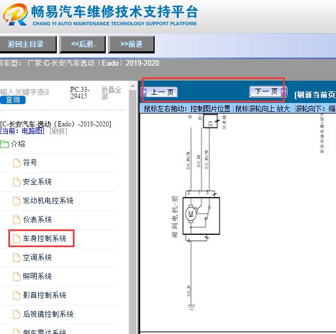Open the 安全系统 tree item
Image resolution: width=336 pixels, height=334 pixels.
click(x=37, y=181)
